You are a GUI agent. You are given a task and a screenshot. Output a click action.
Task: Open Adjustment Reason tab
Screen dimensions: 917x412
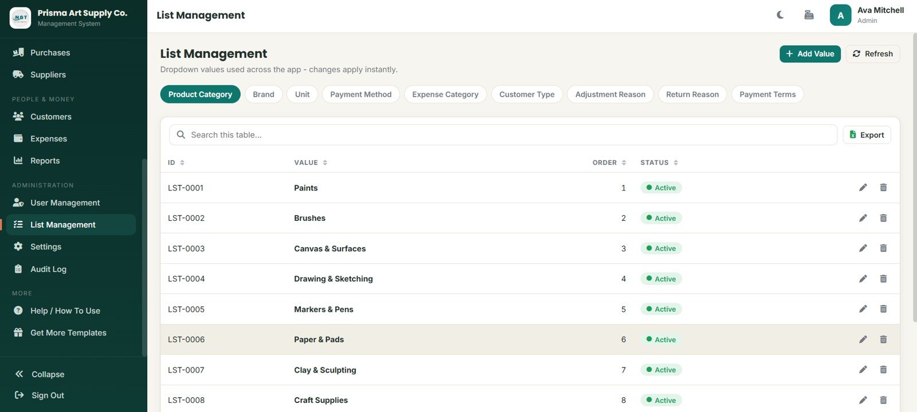[x=610, y=94]
